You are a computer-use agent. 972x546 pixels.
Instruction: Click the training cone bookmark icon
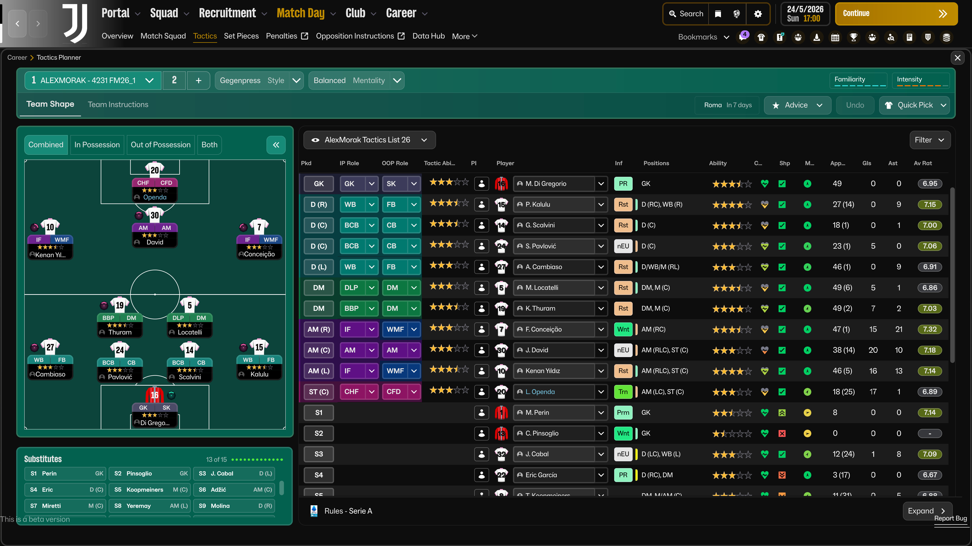click(817, 37)
